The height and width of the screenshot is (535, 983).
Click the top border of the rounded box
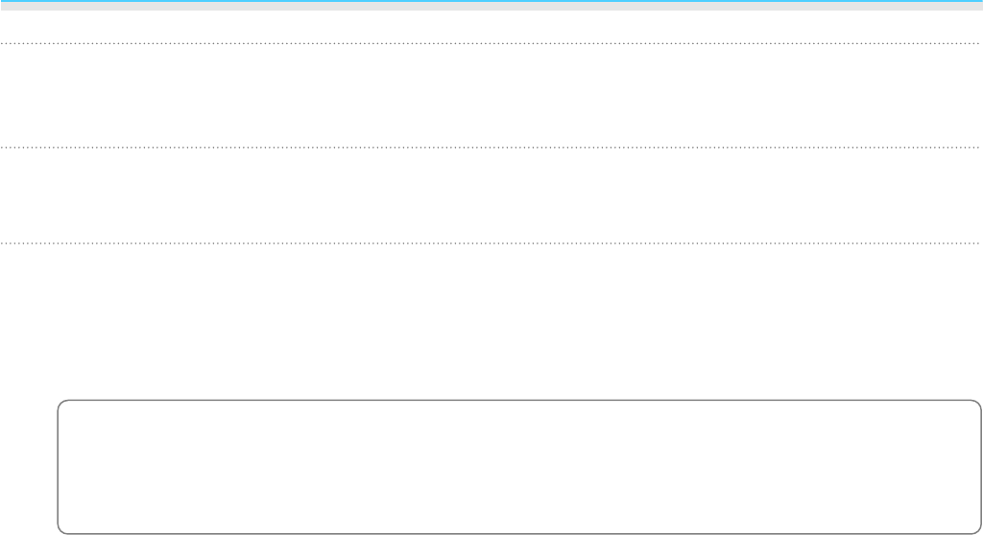pos(519,401)
